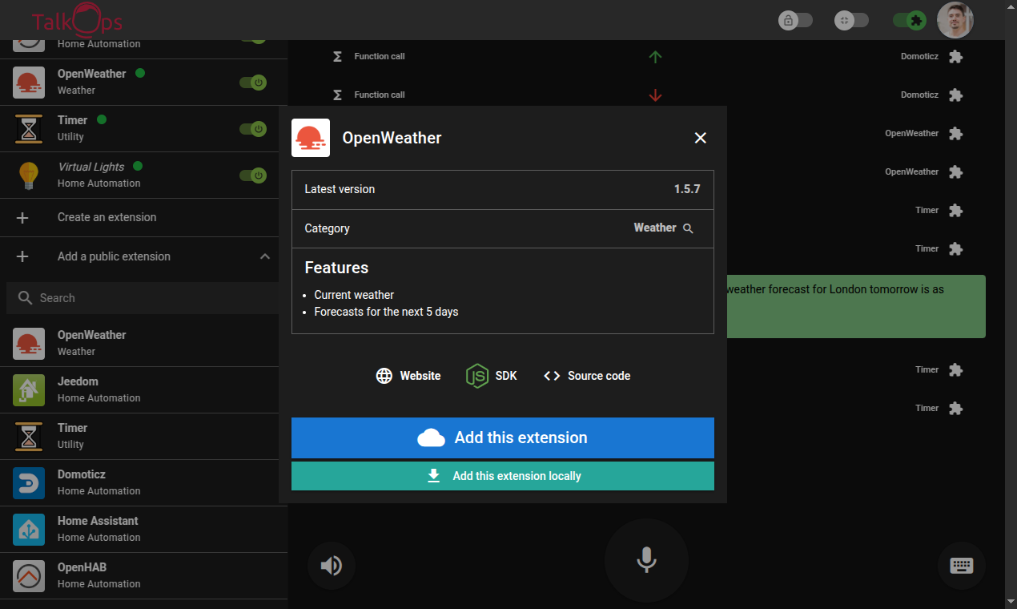Click Add this extension button
The height and width of the screenshot is (609, 1017).
click(x=503, y=438)
